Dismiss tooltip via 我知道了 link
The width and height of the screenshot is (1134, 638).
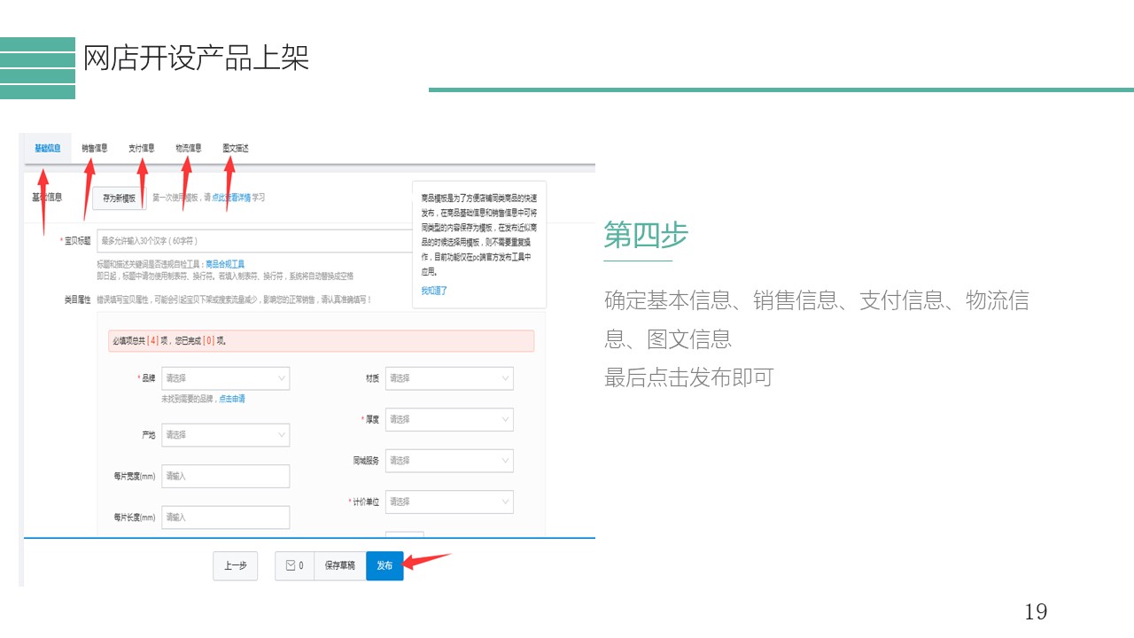(x=434, y=290)
